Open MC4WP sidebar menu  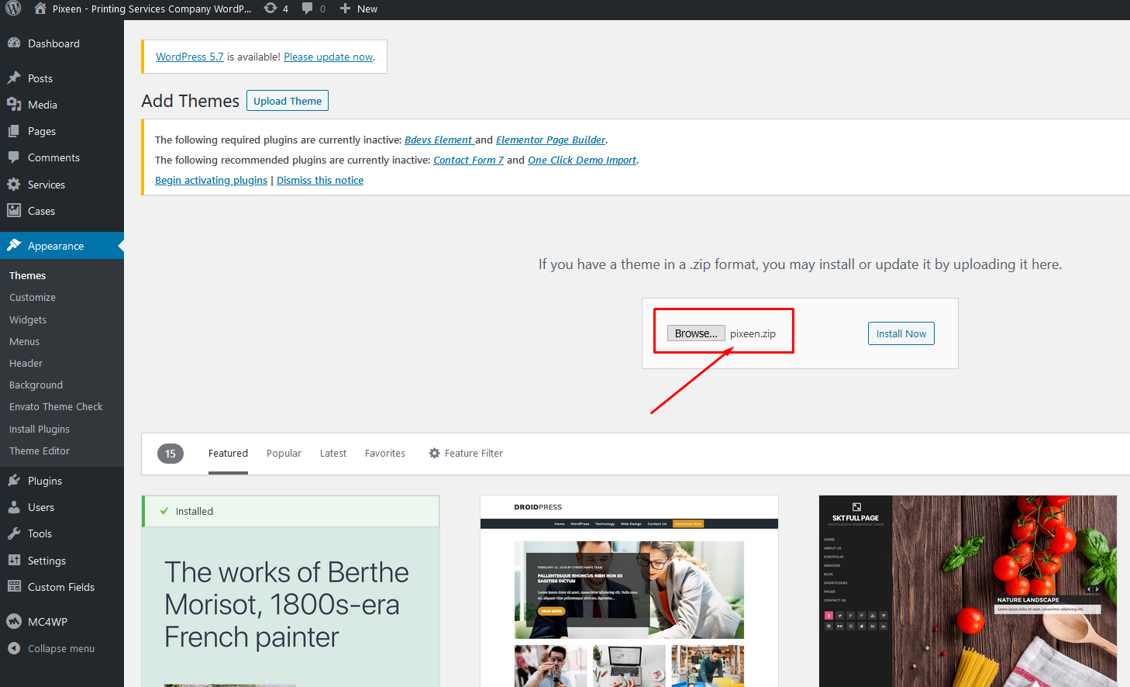(47, 622)
